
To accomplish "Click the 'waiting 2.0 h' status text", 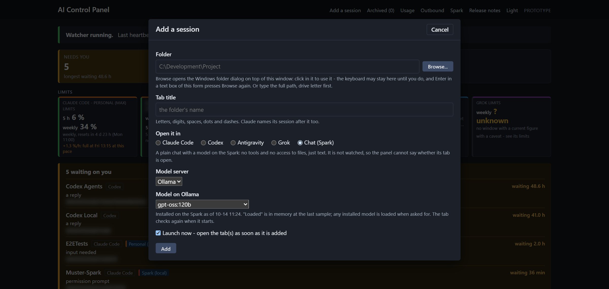I will (x=530, y=244).
